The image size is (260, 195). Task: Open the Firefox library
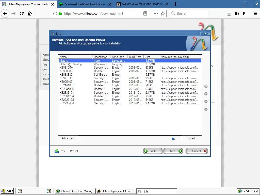(x=237, y=14)
